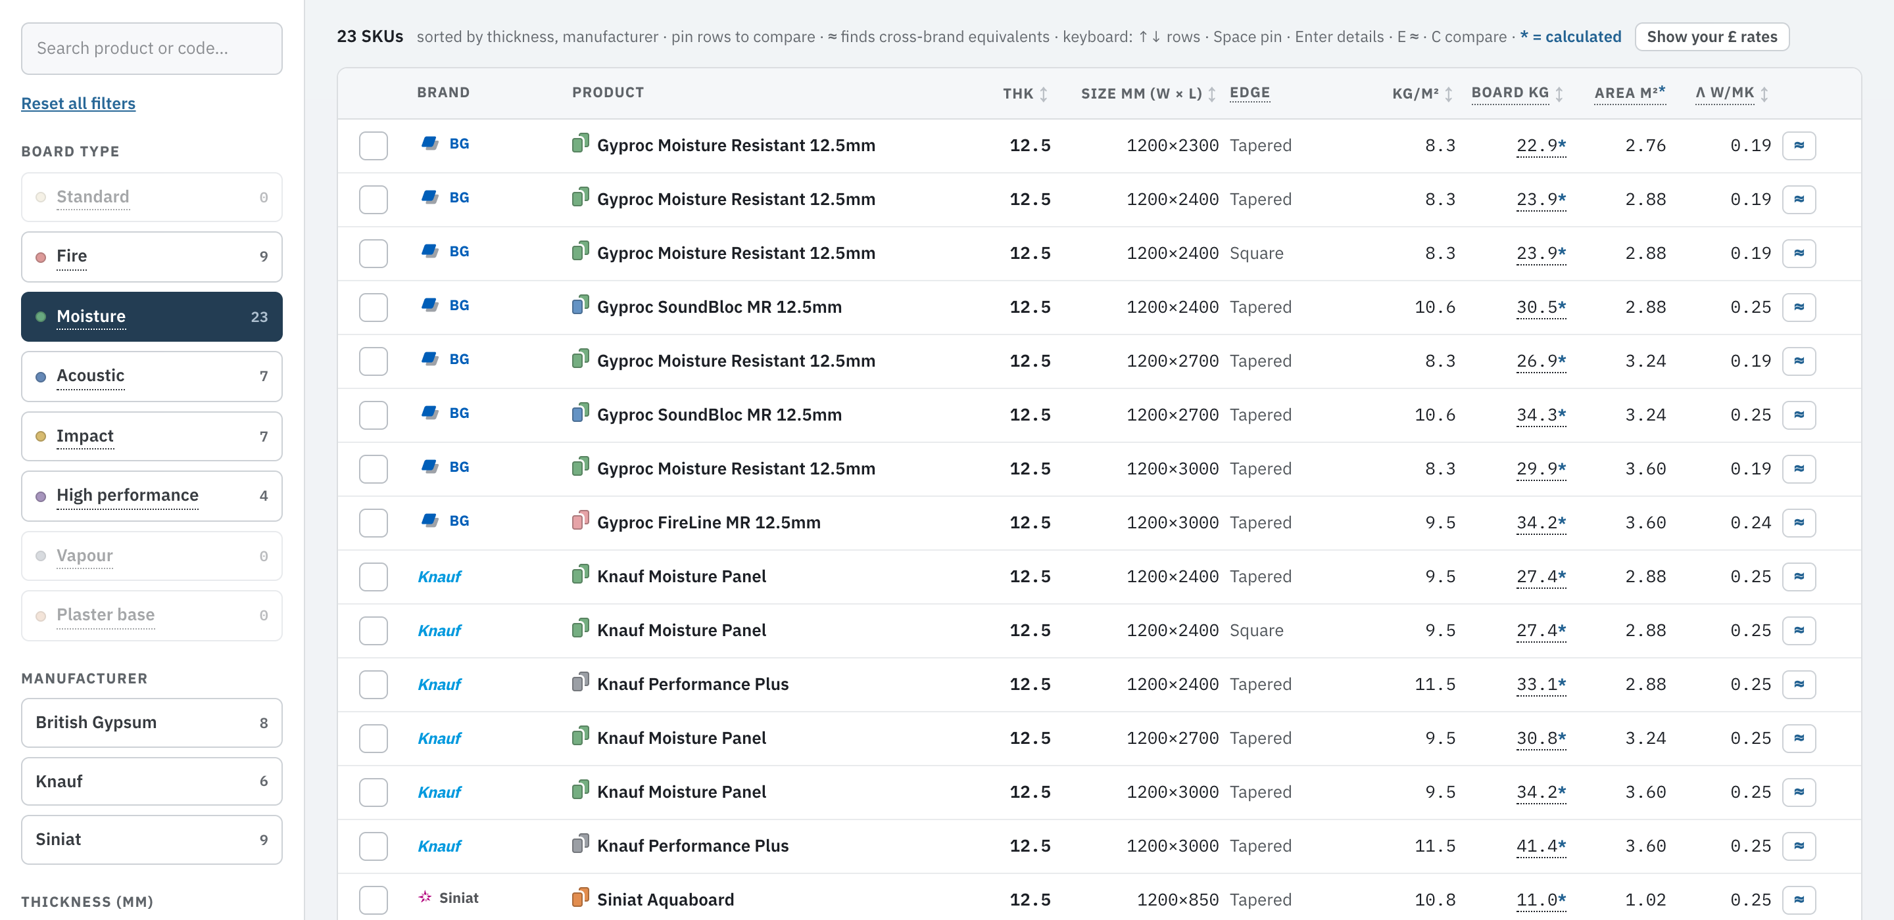Find equivalents for Gyproc SoundBloc MR 1200×2700
1894x920 pixels.
[1799, 415]
